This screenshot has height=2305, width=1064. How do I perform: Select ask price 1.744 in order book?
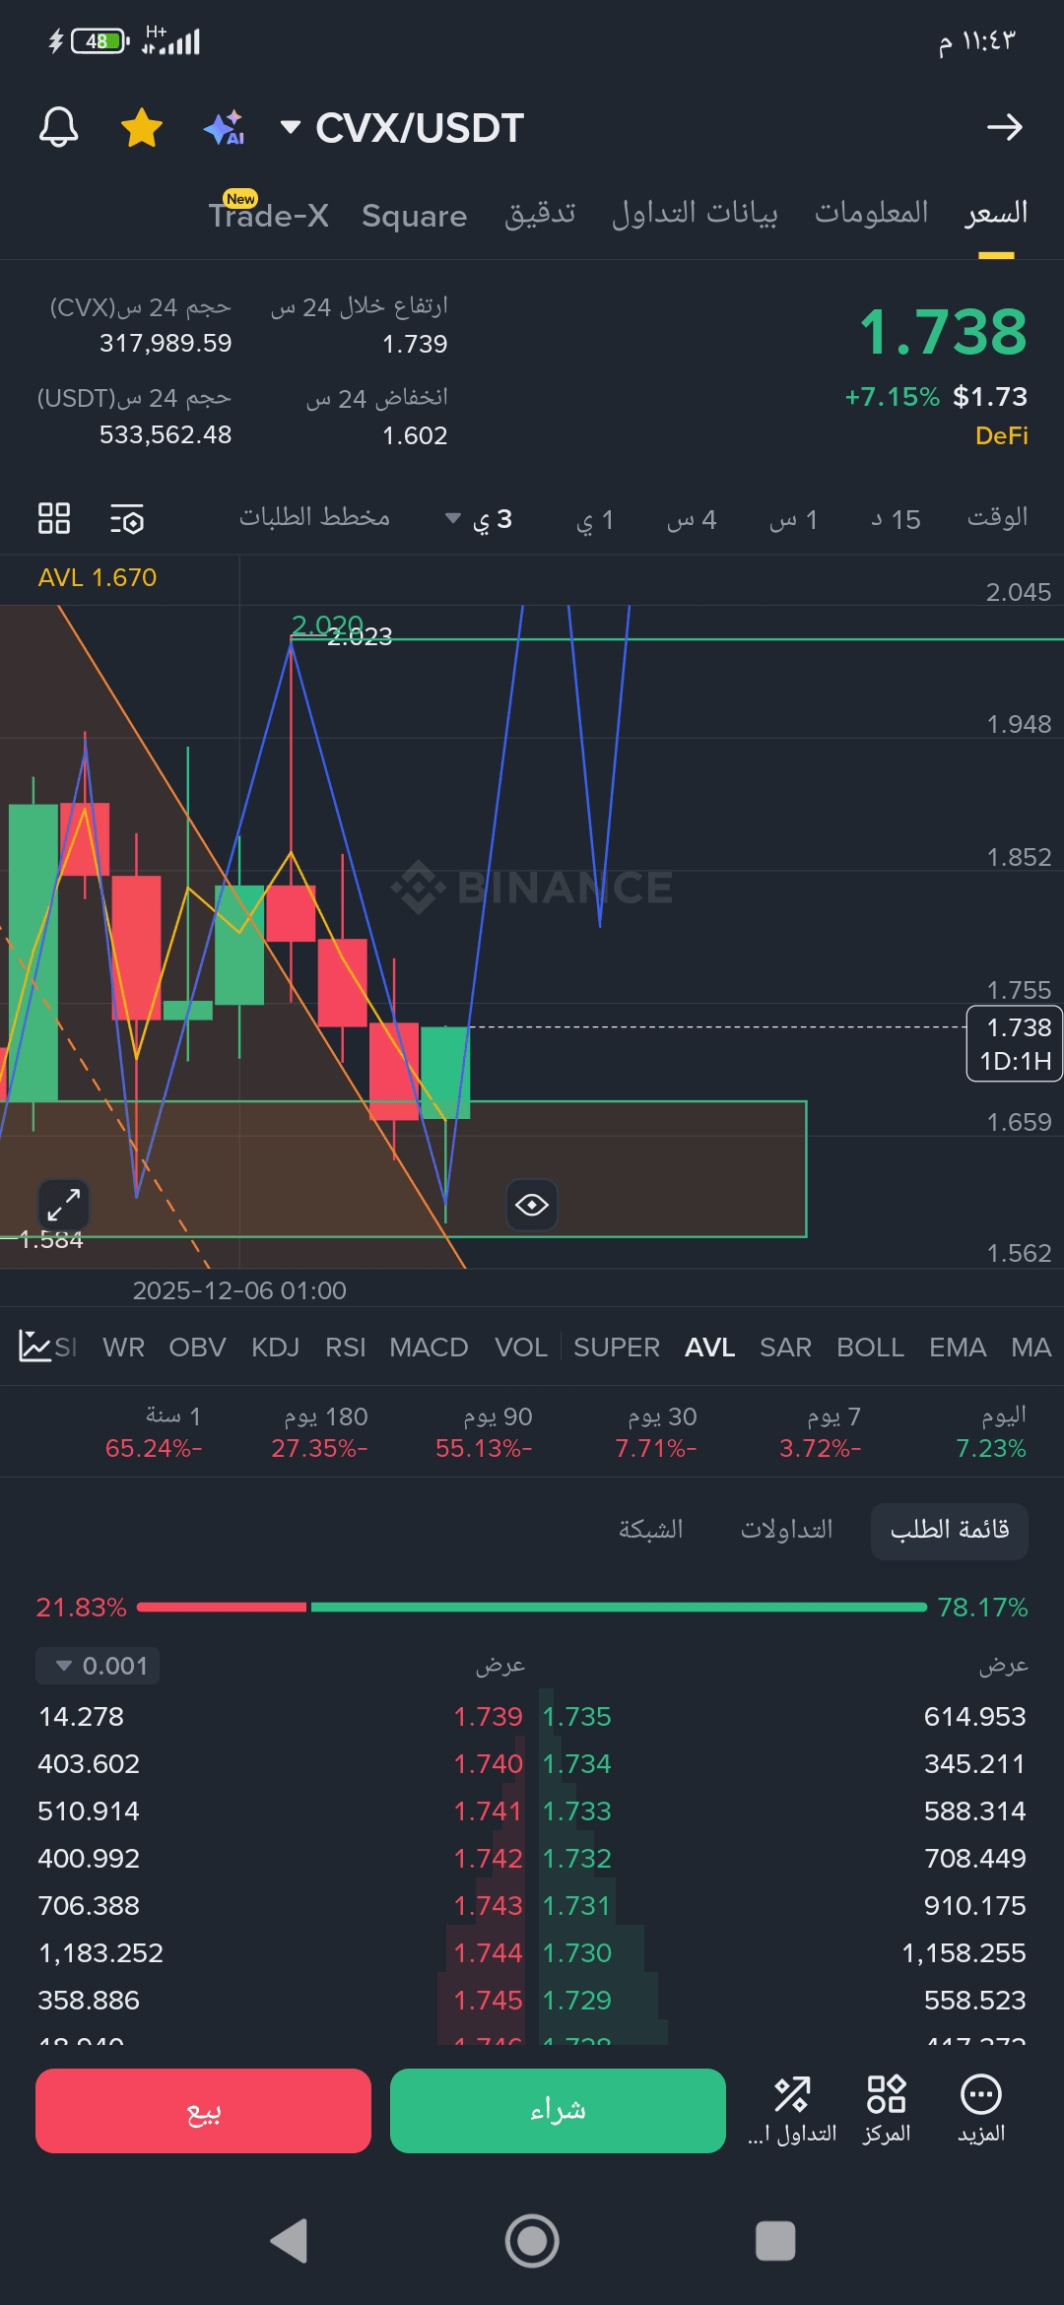(x=488, y=1952)
